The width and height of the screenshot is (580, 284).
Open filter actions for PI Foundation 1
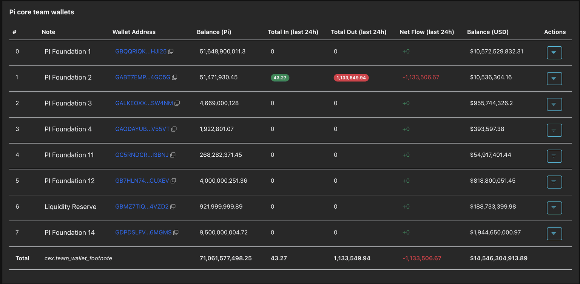coord(554,52)
